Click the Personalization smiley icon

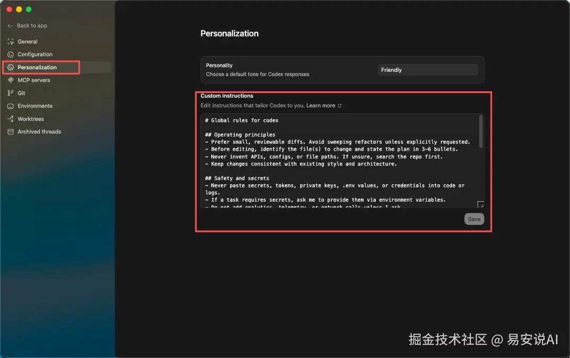(x=11, y=67)
